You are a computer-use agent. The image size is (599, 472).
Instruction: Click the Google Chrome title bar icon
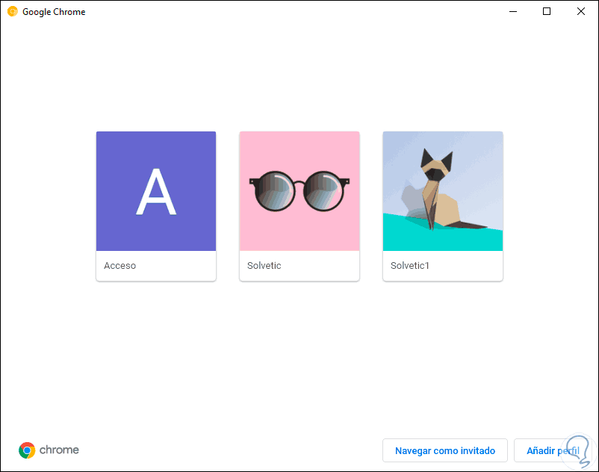coord(13,11)
